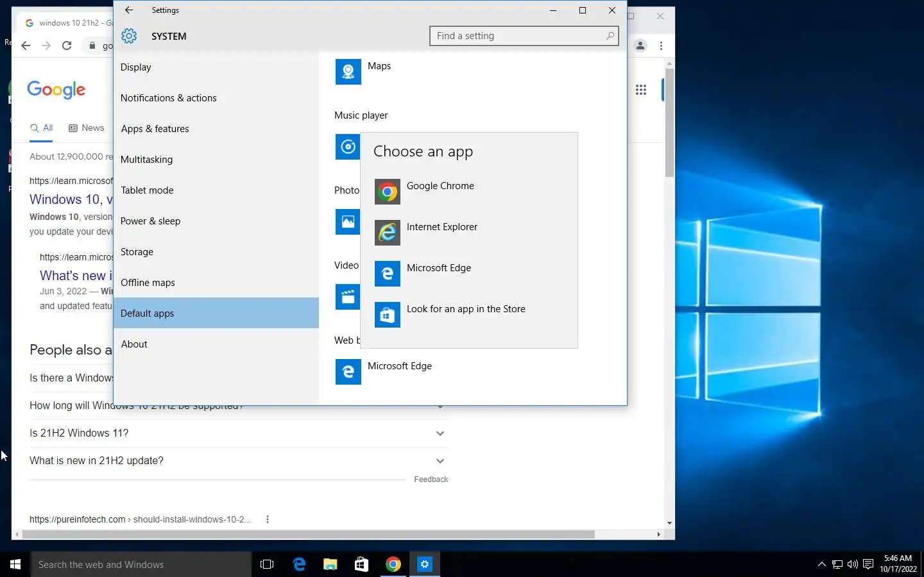Expand "What is new in 21H2 update?"

pyautogui.click(x=237, y=461)
